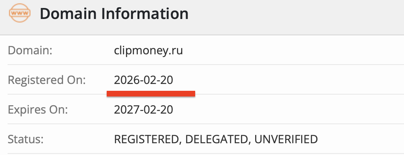Click the ".ru" suffix of the domain

tap(176, 51)
